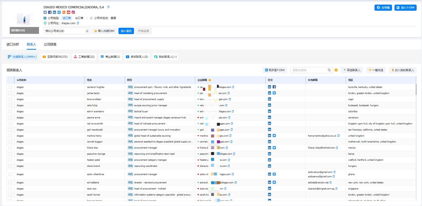The width and height of the screenshot is (422, 206).
Task: Switch to the 联系人 tab
Action: click(x=31, y=44)
